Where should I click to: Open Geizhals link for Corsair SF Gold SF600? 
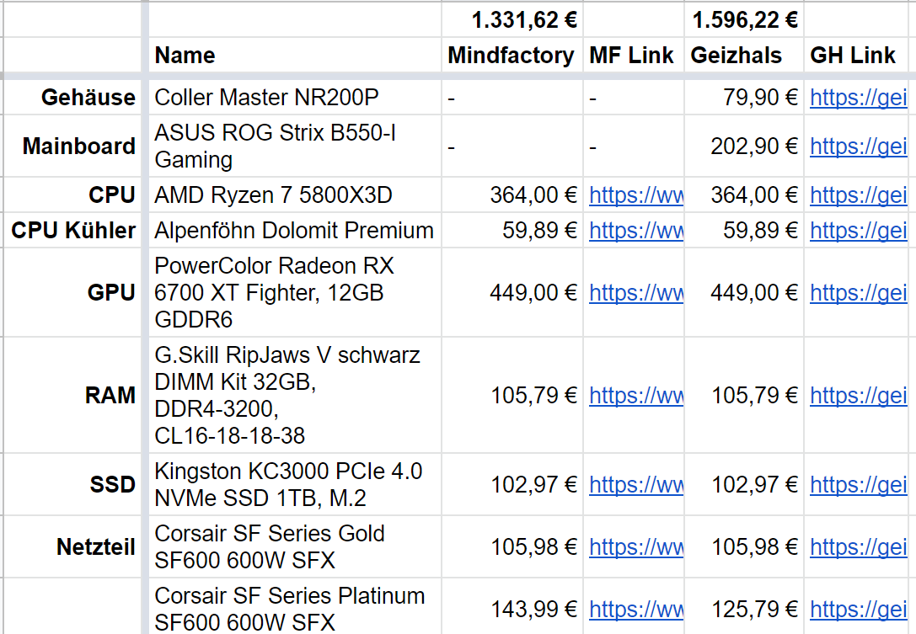pos(858,547)
